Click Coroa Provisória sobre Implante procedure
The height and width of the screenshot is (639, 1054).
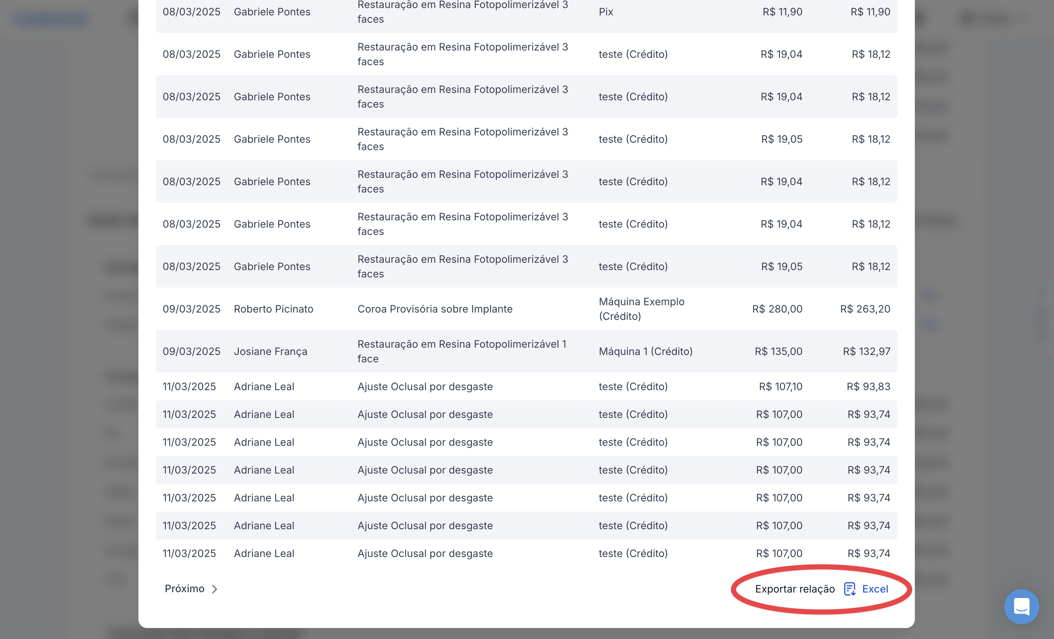pos(435,309)
